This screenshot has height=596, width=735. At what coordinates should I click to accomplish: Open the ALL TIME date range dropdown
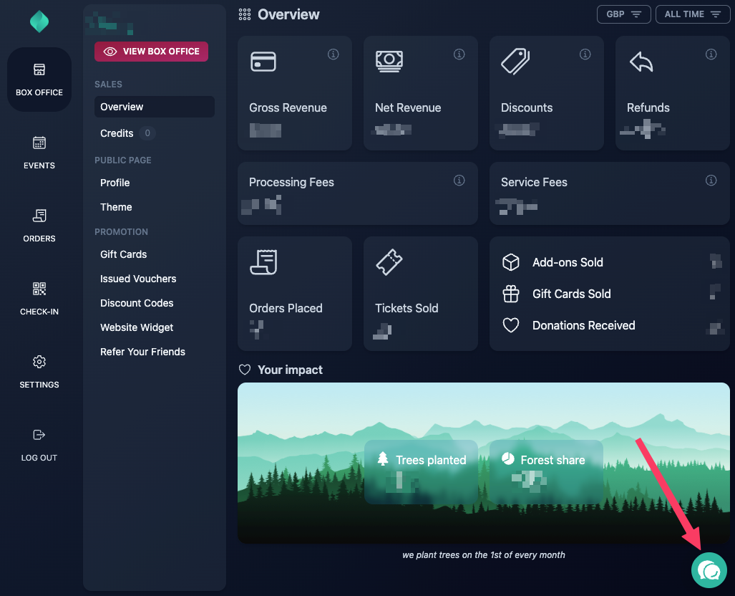692,14
